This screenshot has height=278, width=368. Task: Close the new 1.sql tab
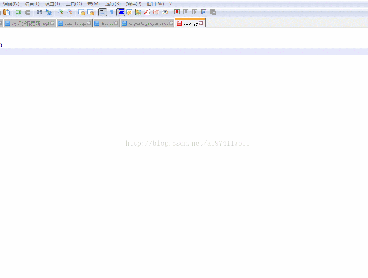pyautogui.click(x=89, y=23)
